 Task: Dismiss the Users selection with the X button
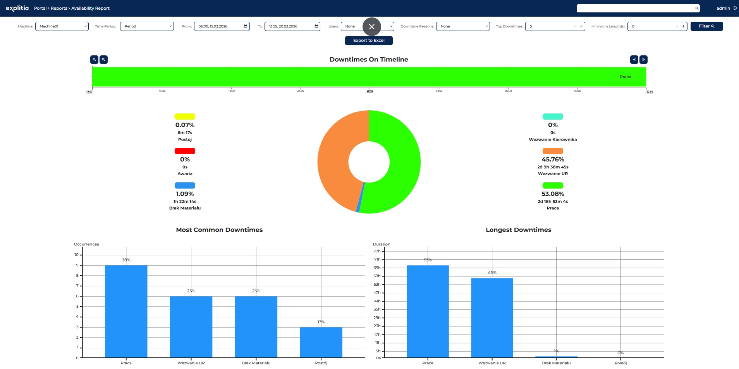pos(371,26)
